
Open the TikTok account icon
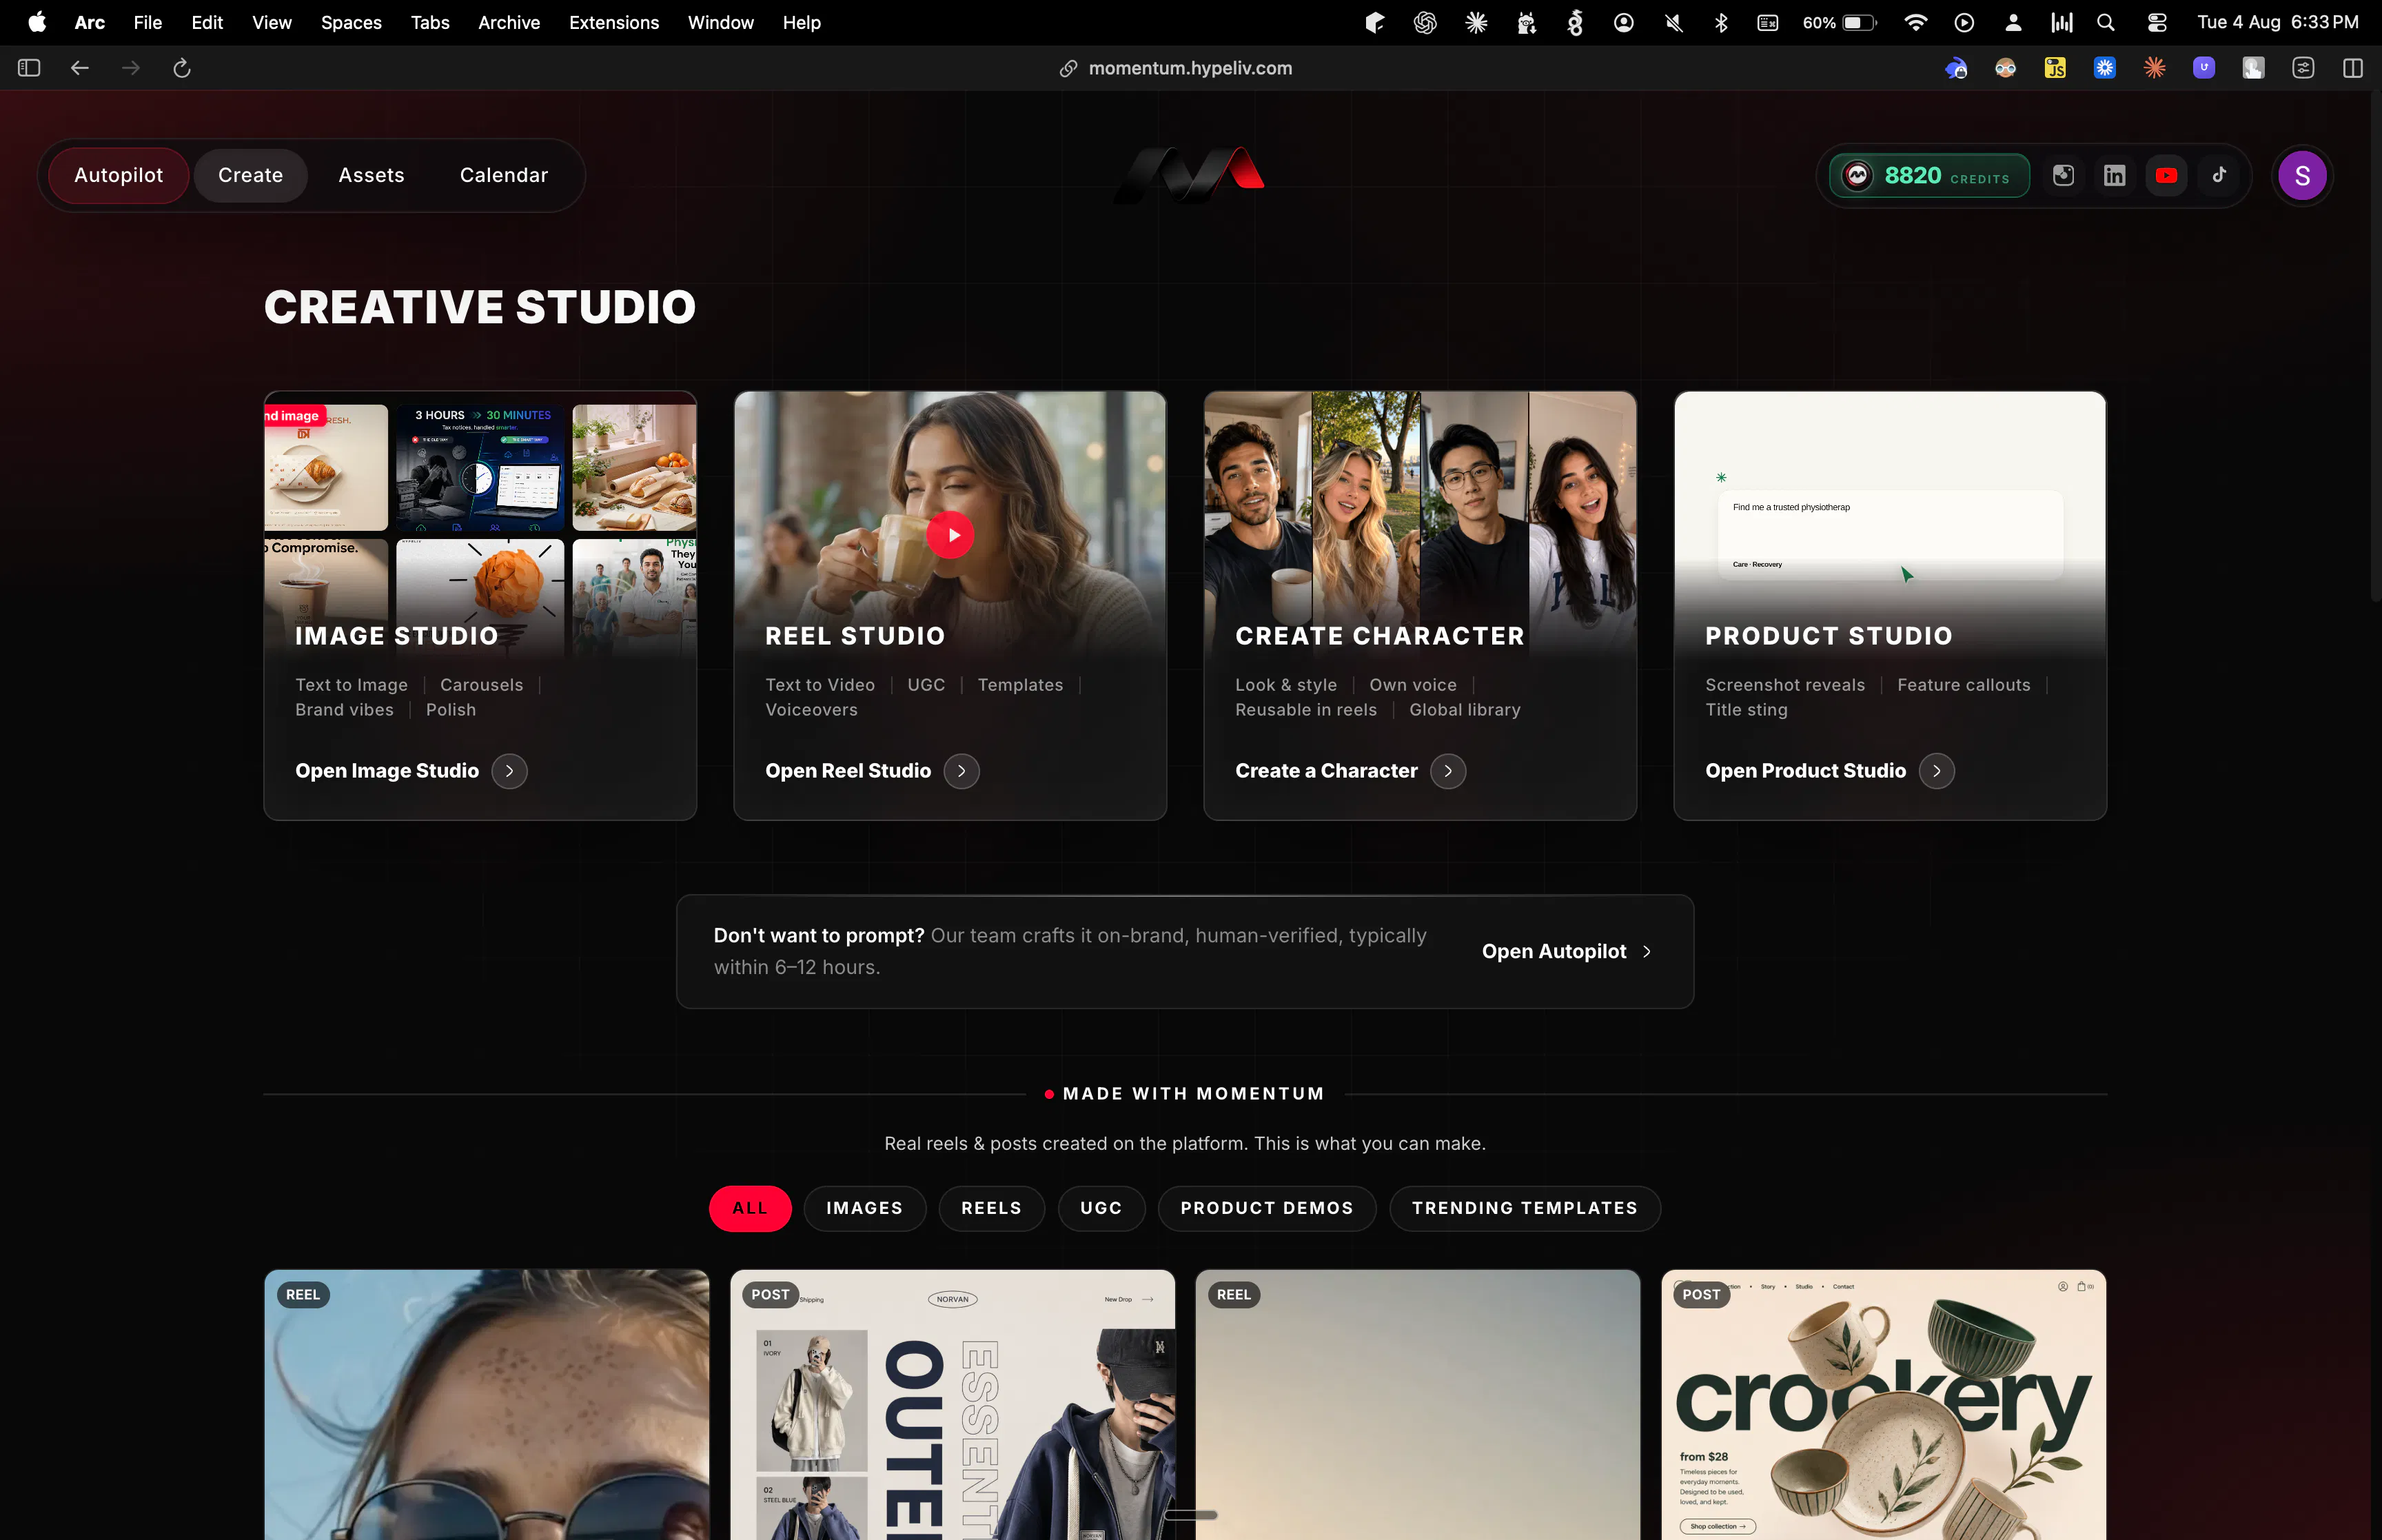coord(2219,175)
